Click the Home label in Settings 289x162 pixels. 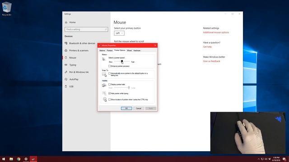72,22
